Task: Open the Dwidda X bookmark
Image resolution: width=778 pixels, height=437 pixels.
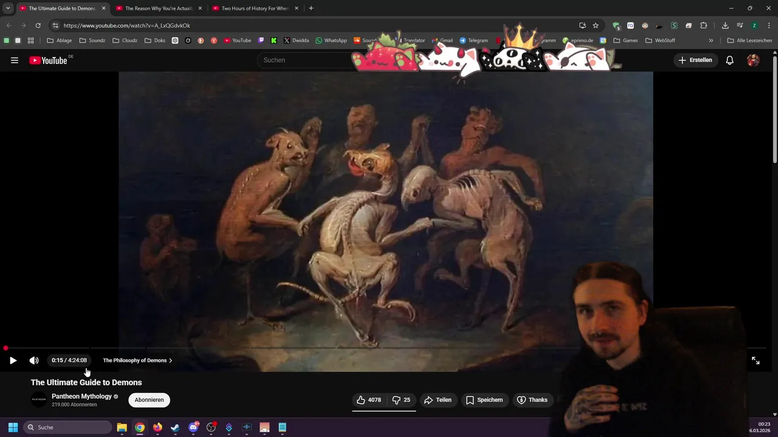Action: [296, 41]
